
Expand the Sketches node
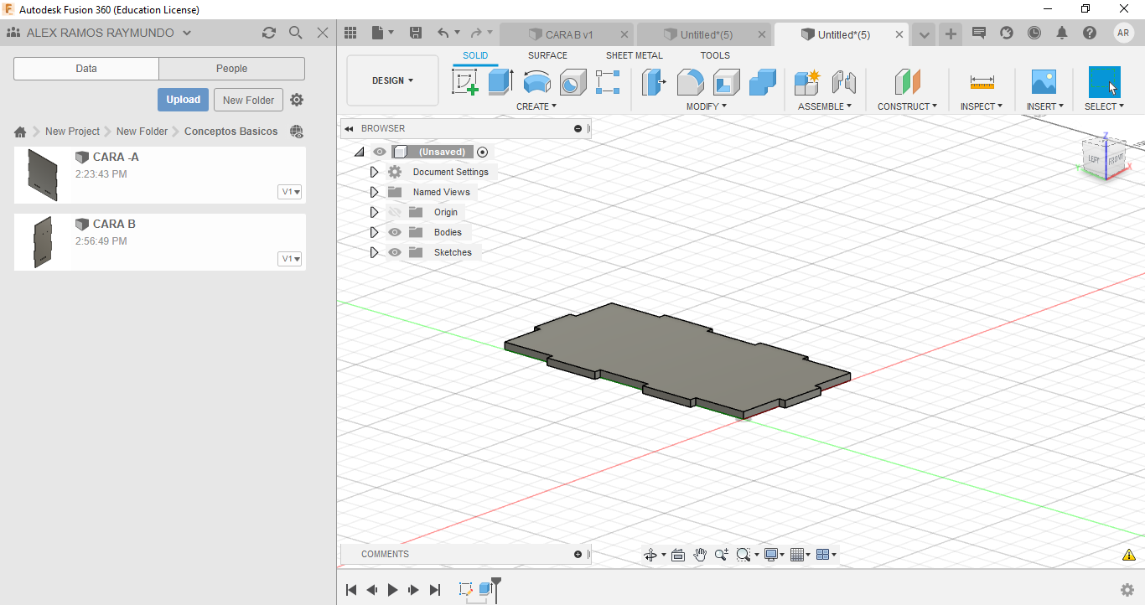click(375, 252)
